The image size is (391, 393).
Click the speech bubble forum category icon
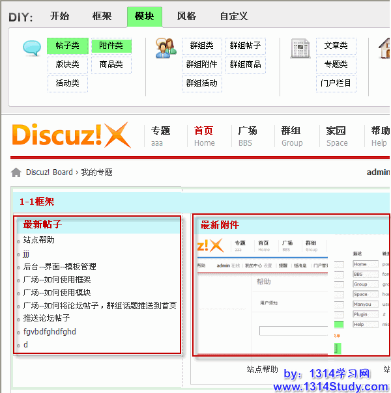coord(31,47)
